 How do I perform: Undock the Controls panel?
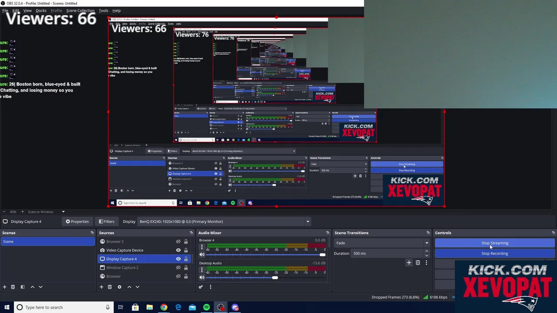pos(553,233)
